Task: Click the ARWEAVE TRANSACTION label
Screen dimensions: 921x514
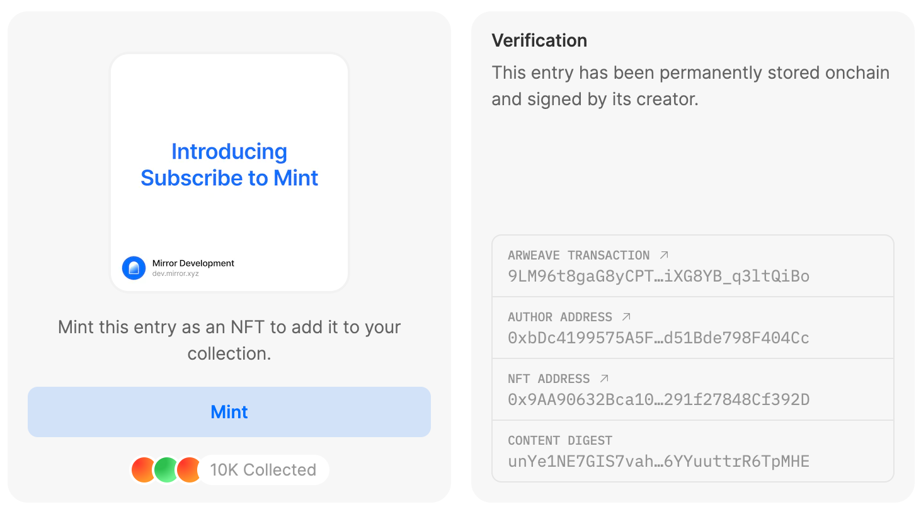Action: 578,255
